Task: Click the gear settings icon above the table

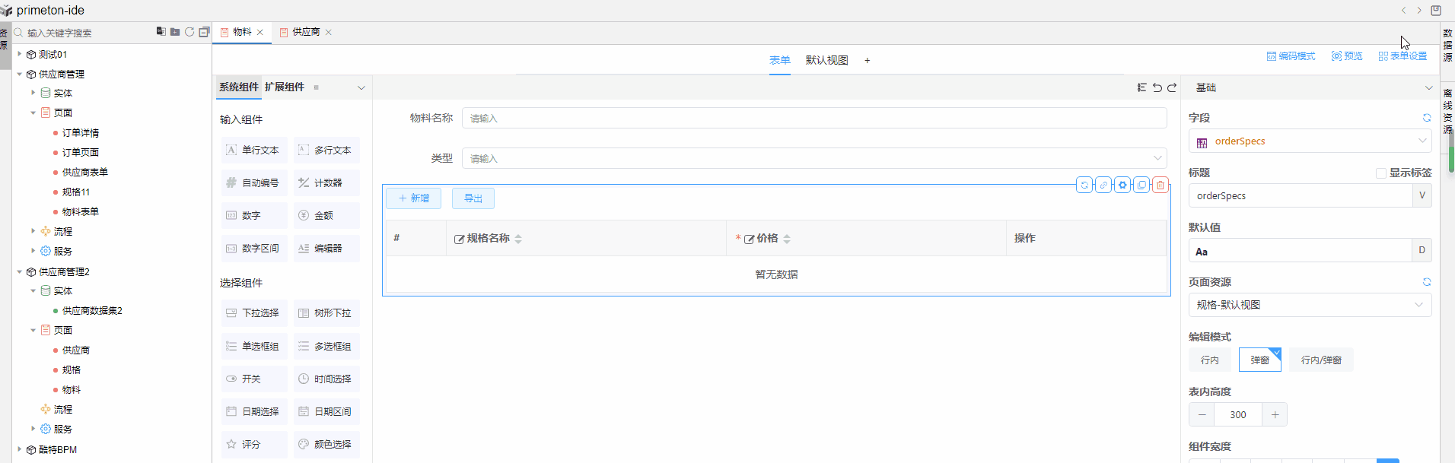Action: click(1122, 185)
